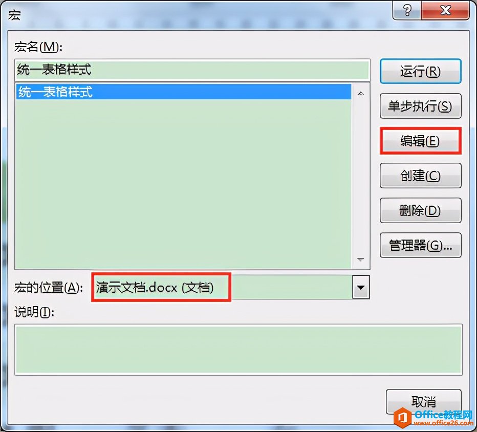The image size is (477, 432).
Task: Open macro editor via 编辑(E)
Action: pyautogui.click(x=420, y=141)
